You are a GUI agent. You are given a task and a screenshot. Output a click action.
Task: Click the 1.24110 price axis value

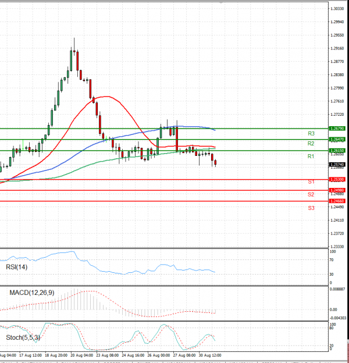337,220
